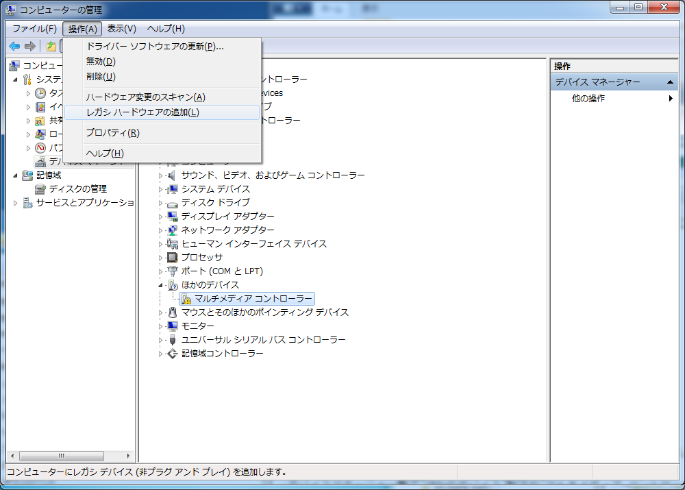Viewport: 685px width, 490px height.
Task: Expand the ネットワーク アダプター category
Action: point(160,230)
